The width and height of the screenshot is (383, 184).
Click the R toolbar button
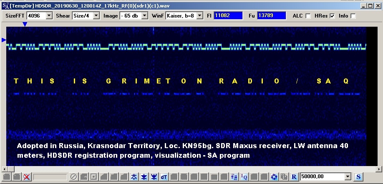point(294,176)
